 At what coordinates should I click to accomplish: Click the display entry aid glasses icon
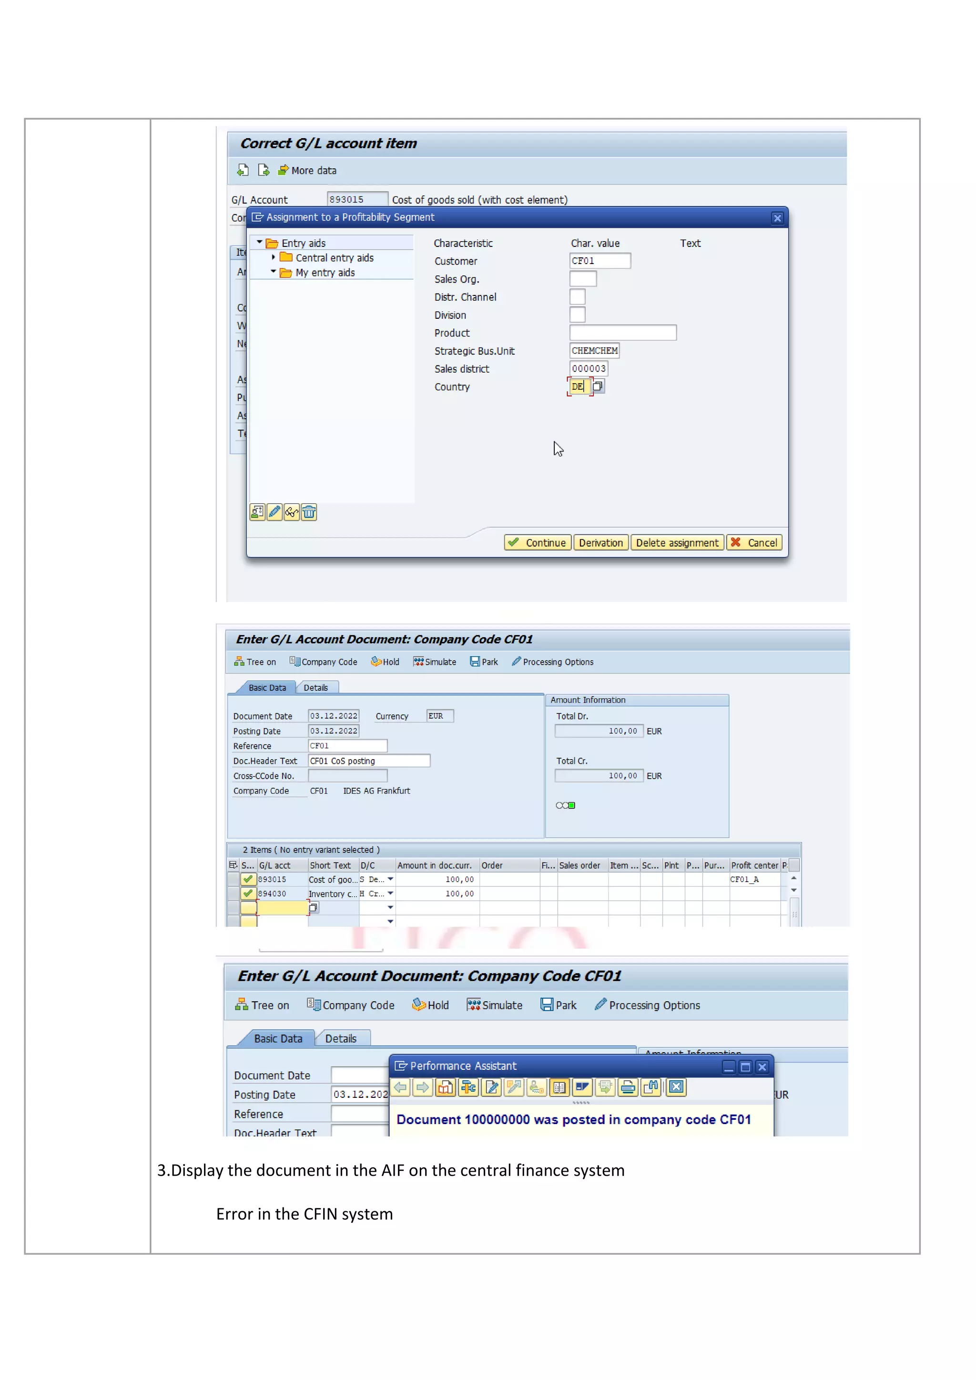[292, 512]
